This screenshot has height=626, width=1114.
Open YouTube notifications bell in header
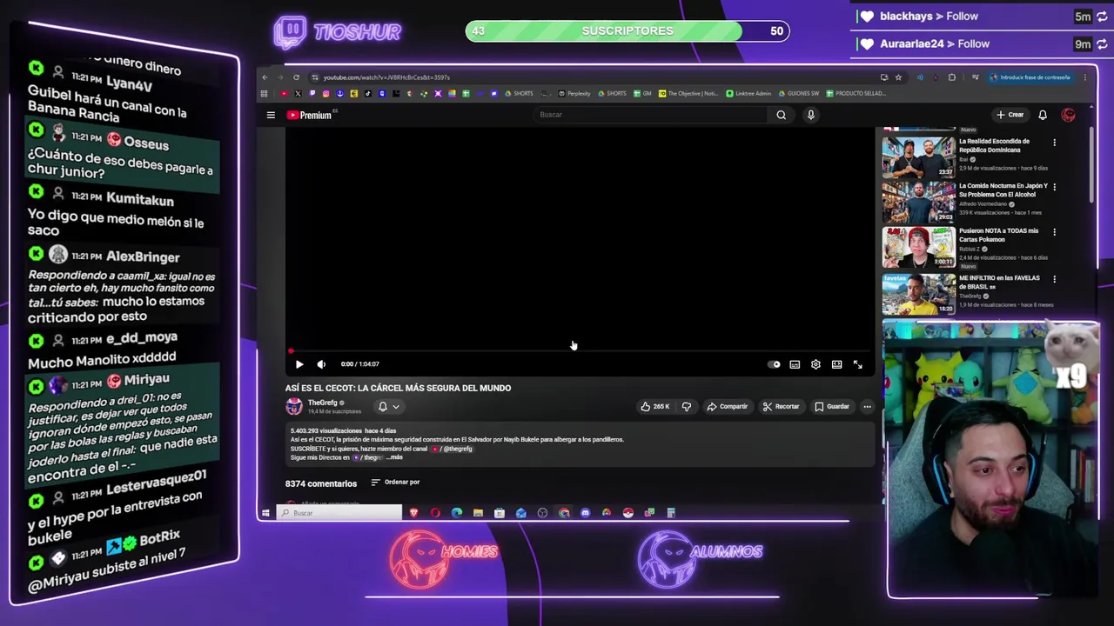[1042, 115]
